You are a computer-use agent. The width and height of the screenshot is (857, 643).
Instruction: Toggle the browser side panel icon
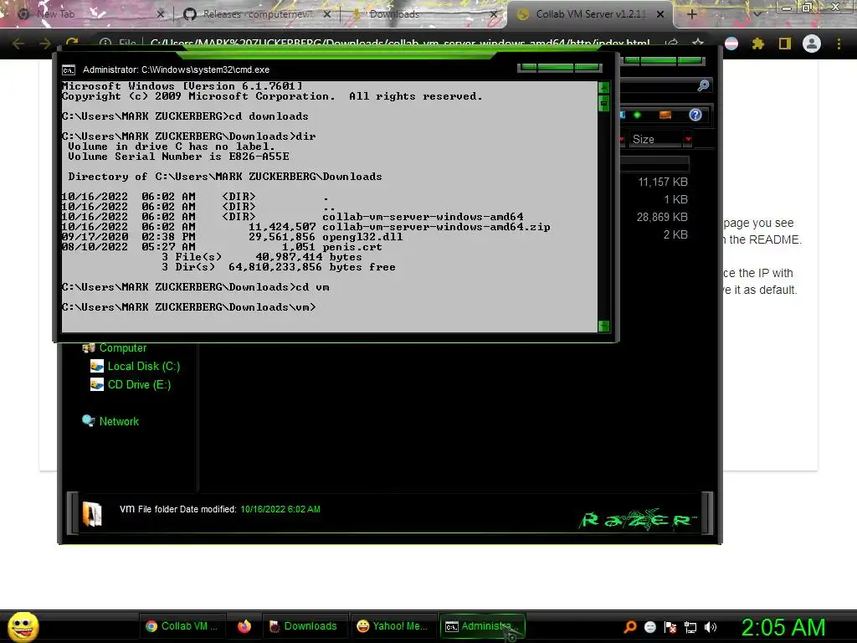(x=785, y=44)
